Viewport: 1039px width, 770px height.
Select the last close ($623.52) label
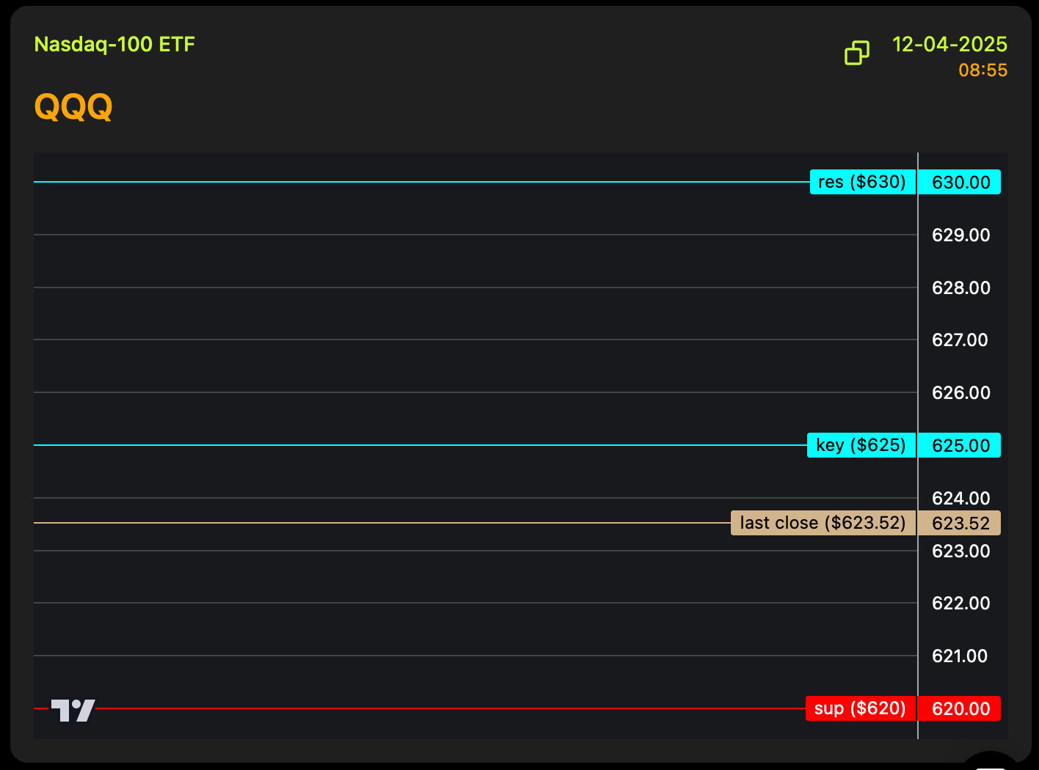pos(823,523)
